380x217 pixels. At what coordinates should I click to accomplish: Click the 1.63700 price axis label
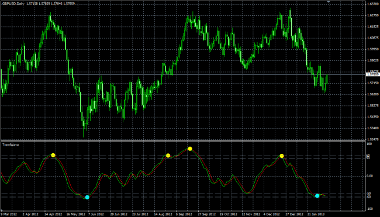(373, 4)
